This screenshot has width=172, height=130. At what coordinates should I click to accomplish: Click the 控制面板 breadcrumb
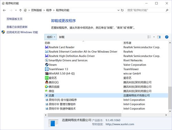pyautogui.click(x=36, y=10)
